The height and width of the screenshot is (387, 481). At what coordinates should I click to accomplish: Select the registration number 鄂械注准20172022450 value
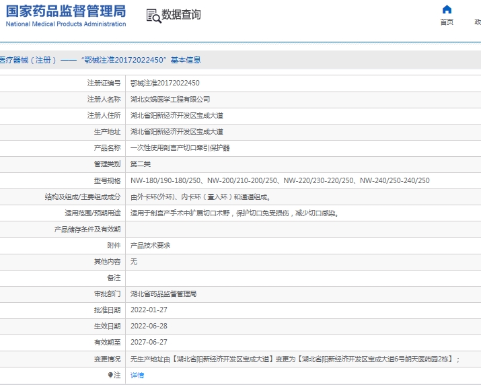165,83
